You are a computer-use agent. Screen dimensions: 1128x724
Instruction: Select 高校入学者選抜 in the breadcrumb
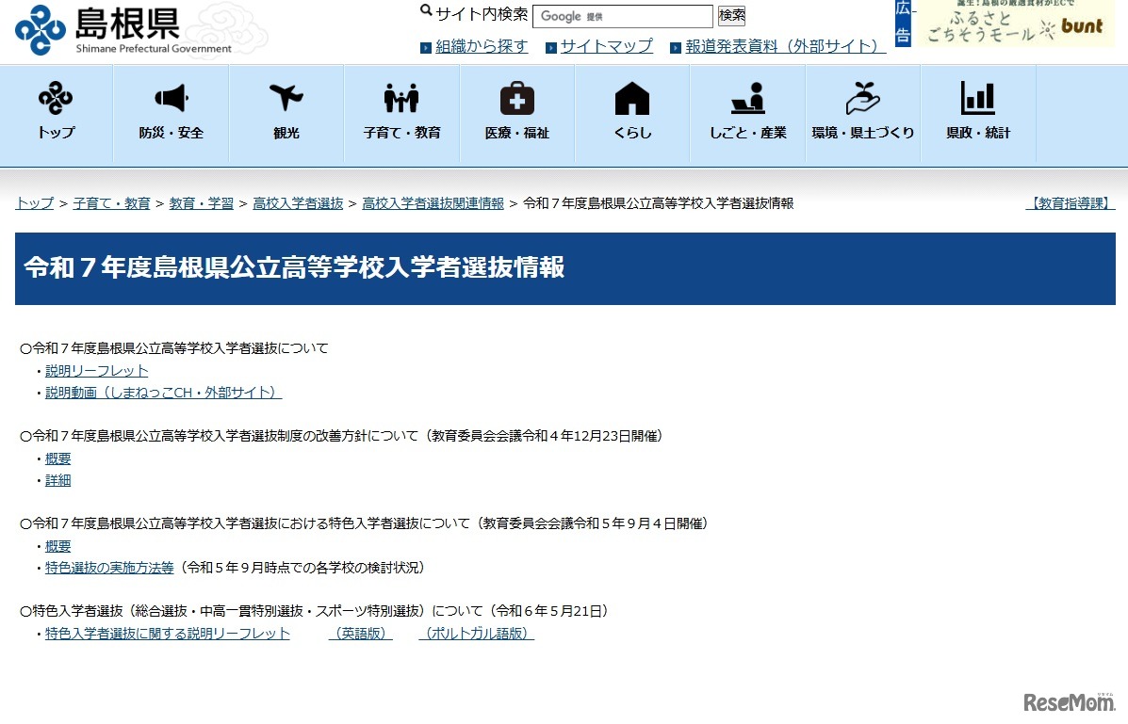coord(298,202)
